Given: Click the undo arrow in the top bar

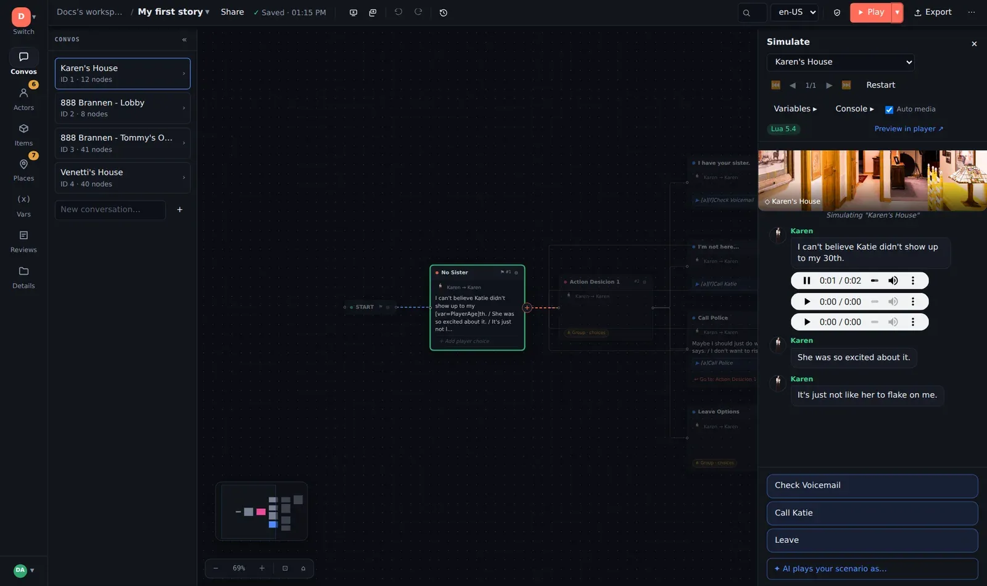Looking at the screenshot, I should [x=399, y=12].
